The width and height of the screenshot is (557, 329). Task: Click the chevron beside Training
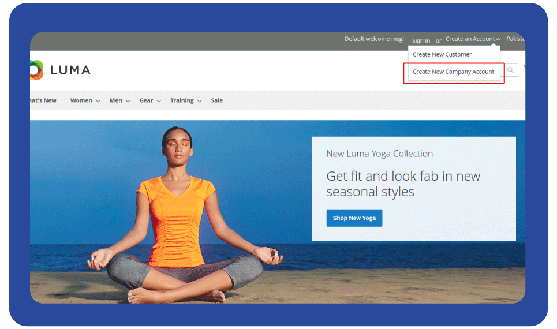pyautogui.click(x=200, y=101)
